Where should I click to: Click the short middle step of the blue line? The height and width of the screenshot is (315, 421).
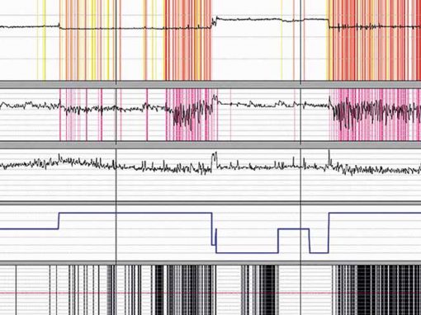click(x=294, y=228)
